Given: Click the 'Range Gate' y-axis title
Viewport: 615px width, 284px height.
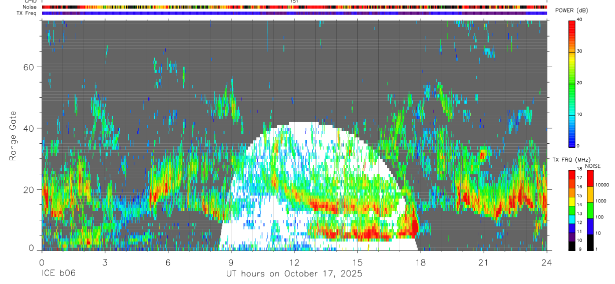Looking at the screenshot, I should point(13,136).
